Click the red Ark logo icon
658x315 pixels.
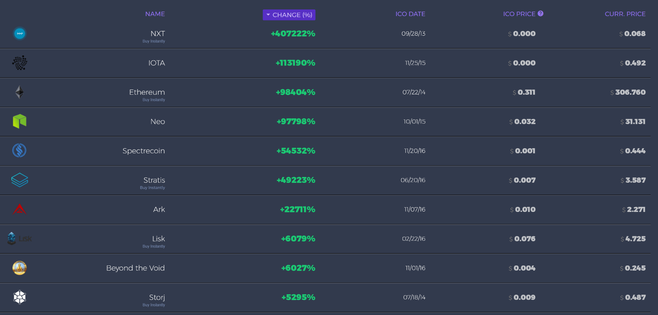20,209
